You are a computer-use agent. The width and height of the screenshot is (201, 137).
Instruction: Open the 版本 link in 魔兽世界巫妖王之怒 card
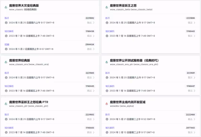coord(108,18)
